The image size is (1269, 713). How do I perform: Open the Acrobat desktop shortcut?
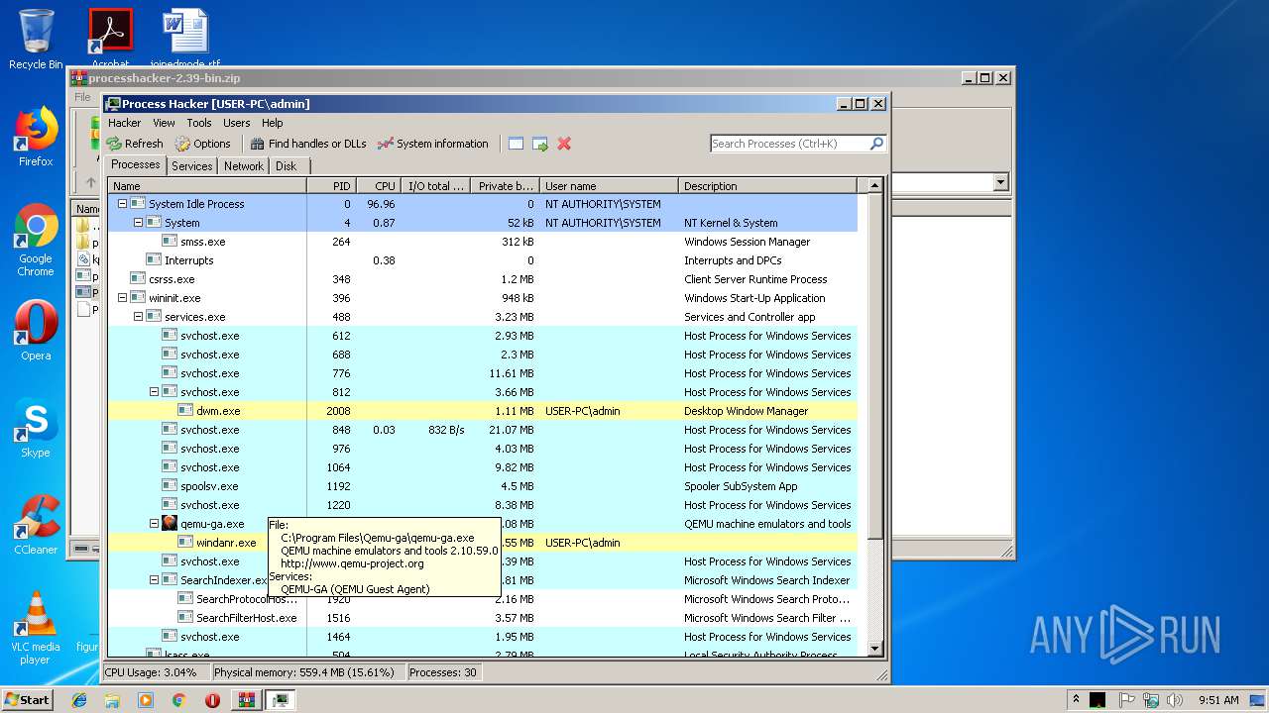click(x=110, y=38)
